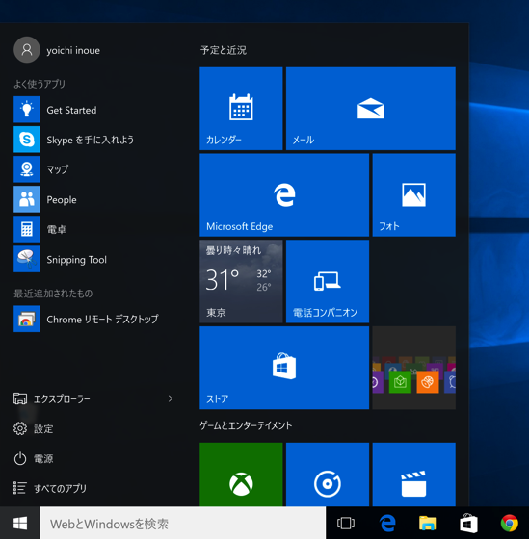The image size is (529, 539).
Task: Click the 予定と近況 group heading
Action: [224, 50]
